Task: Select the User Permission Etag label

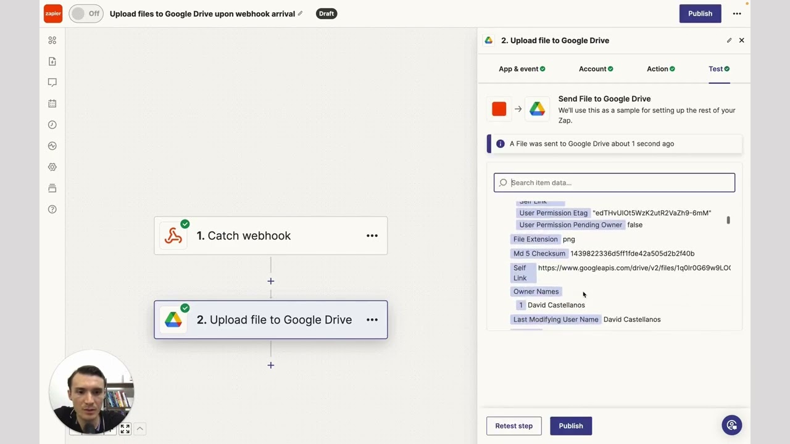Action: tap(554, 213)
